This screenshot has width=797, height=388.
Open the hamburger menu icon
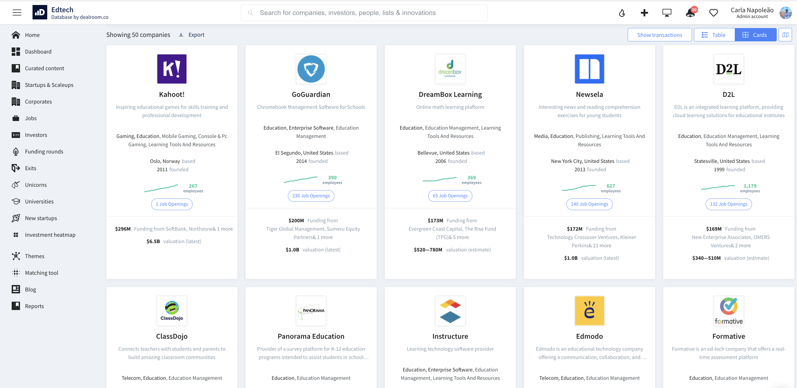pyautogui.click(x=17, y=13)
